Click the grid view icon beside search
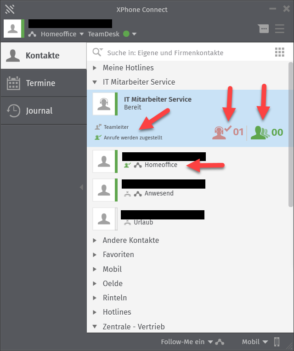This screenshot has height=351, width=294. (x=280, y=52)
